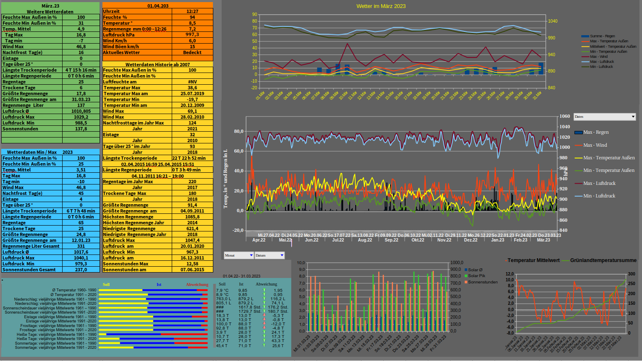Click the 'Abweichung' red column heading of bar chart

point(197,285)
